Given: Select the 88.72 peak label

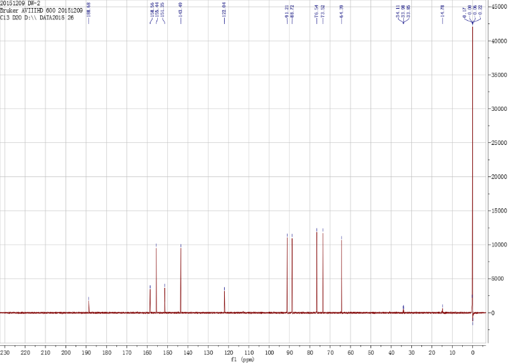Looking at the screenshot, I should 292,11.
